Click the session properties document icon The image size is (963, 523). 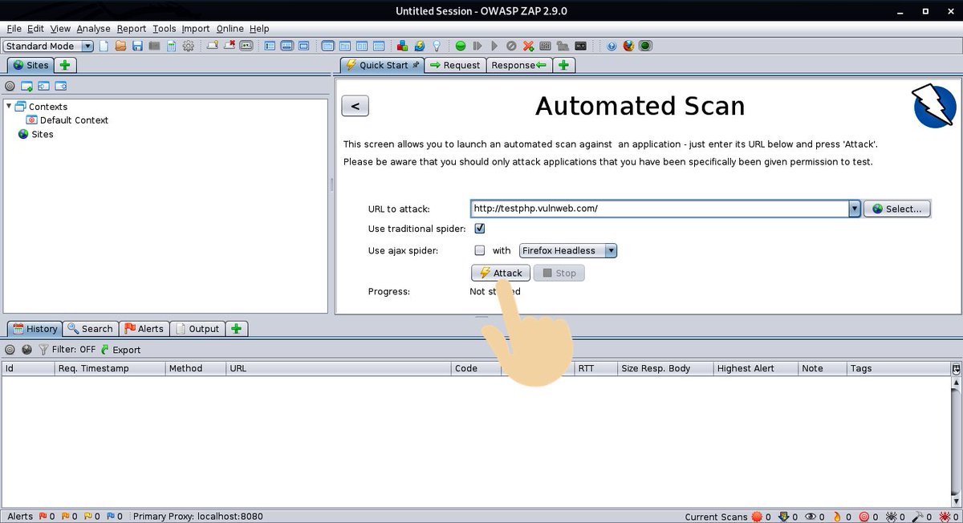pyautogui.click(x=171, y=46)
